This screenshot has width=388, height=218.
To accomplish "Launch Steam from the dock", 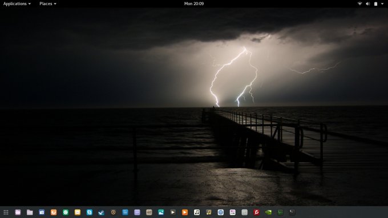I will 101,212.
